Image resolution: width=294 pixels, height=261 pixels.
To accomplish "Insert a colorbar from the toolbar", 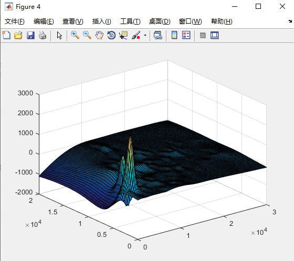I will point(174,35).
